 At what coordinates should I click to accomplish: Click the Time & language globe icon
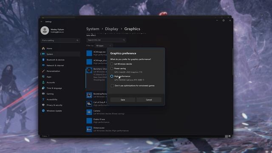pos(43,88)
